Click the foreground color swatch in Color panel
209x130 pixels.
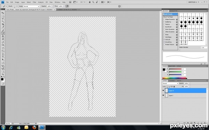[x=164, y=70]
